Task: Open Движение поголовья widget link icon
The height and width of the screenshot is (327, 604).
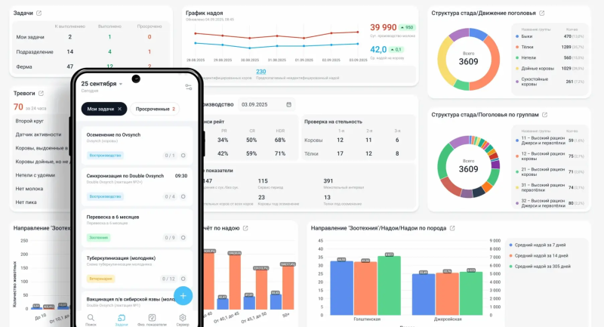Action: [x=542, y=14]
